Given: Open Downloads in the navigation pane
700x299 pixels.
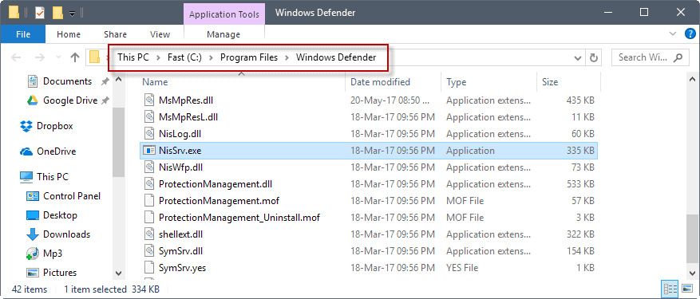Looking at the screenshot, I should pos(66,234).
